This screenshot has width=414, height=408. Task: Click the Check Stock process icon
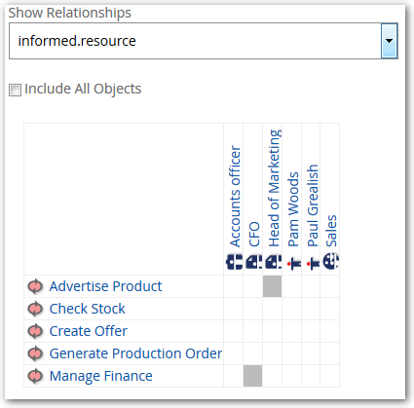(x=35, y=309)
